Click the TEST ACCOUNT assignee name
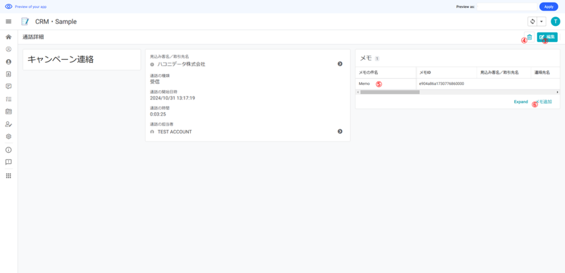 175,132
